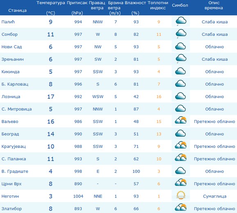Image resolution: width=237 pixels, height=213 pixels.
Task: Select the cloudy icon for Нови Сад
Action: (180, 46)
